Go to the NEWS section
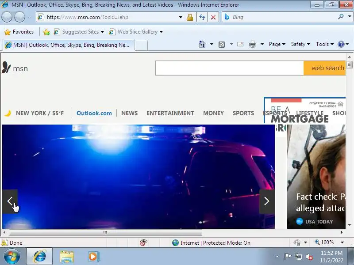The height and width of the screenshot is (265, 354). (129, 113)
